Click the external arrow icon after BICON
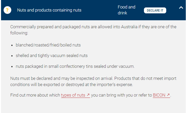The image size is (186, 113). 168,95
